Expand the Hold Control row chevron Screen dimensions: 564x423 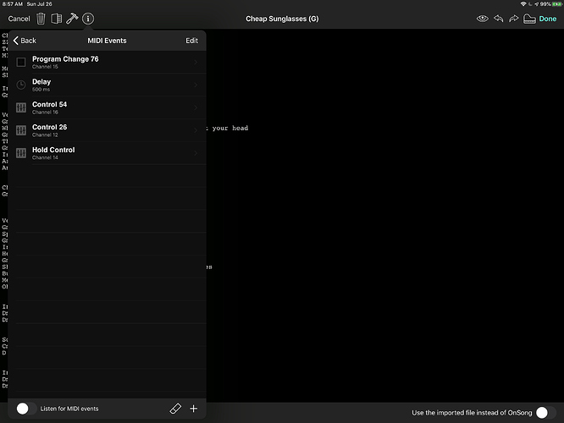click(x=196, y=153)
